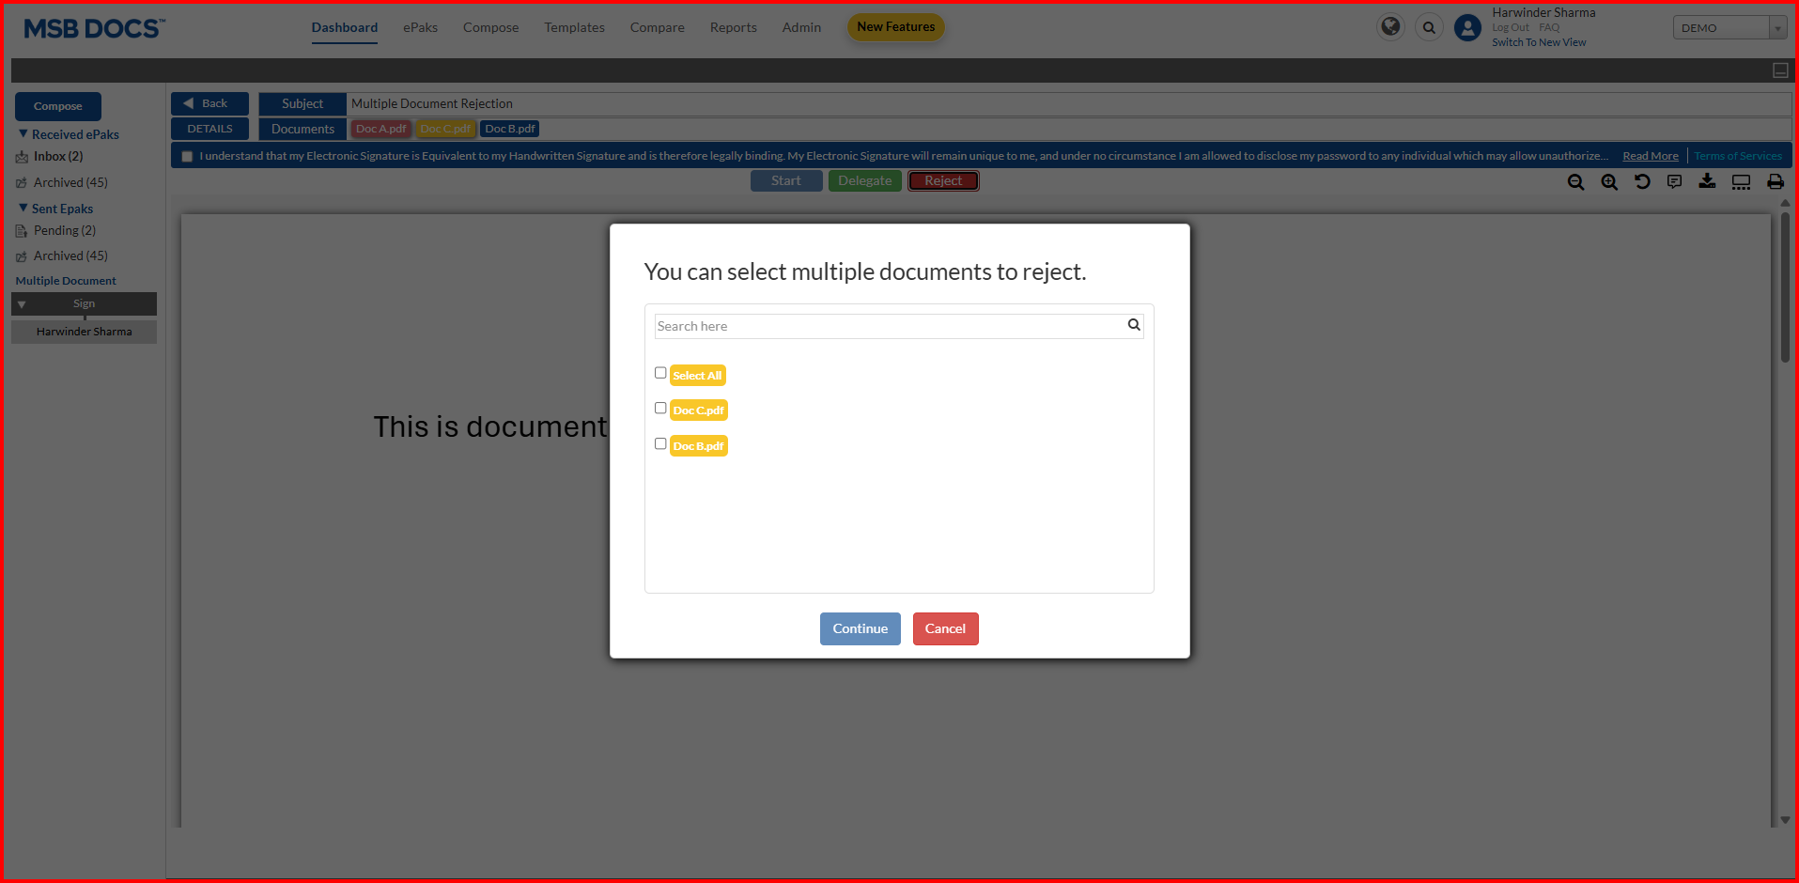
Task: Open the comments icon in the toolbar
Action: pyautogui.click(x=1674, y=182)
